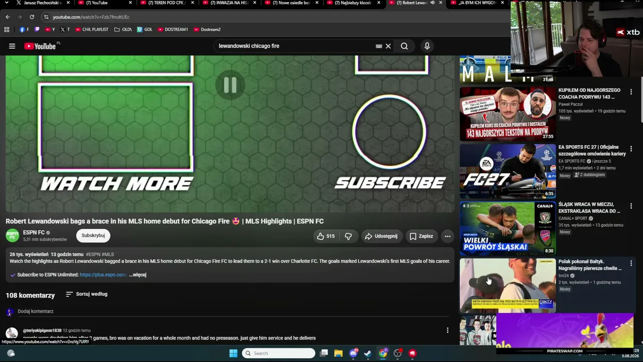
Task: Switch to the Janusz Piechociński tab
Action: point(38,3)
